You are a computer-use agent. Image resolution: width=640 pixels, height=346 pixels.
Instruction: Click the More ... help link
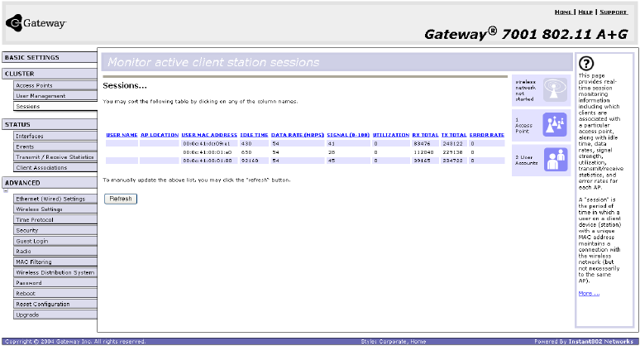[589, 293]
